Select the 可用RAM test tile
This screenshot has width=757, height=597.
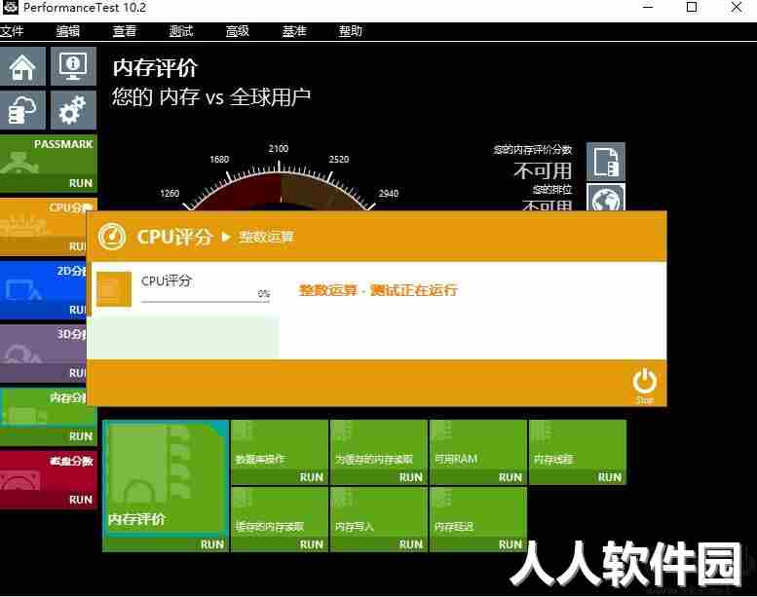pyautogui.click(x=478, y=445)
